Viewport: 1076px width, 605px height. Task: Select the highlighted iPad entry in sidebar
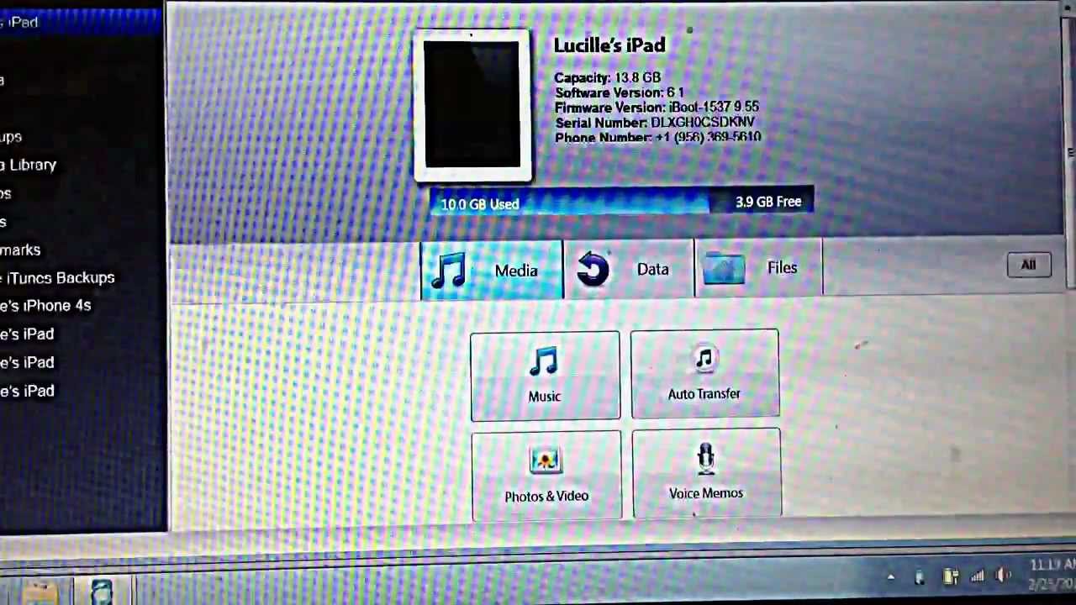click(82, 22)
